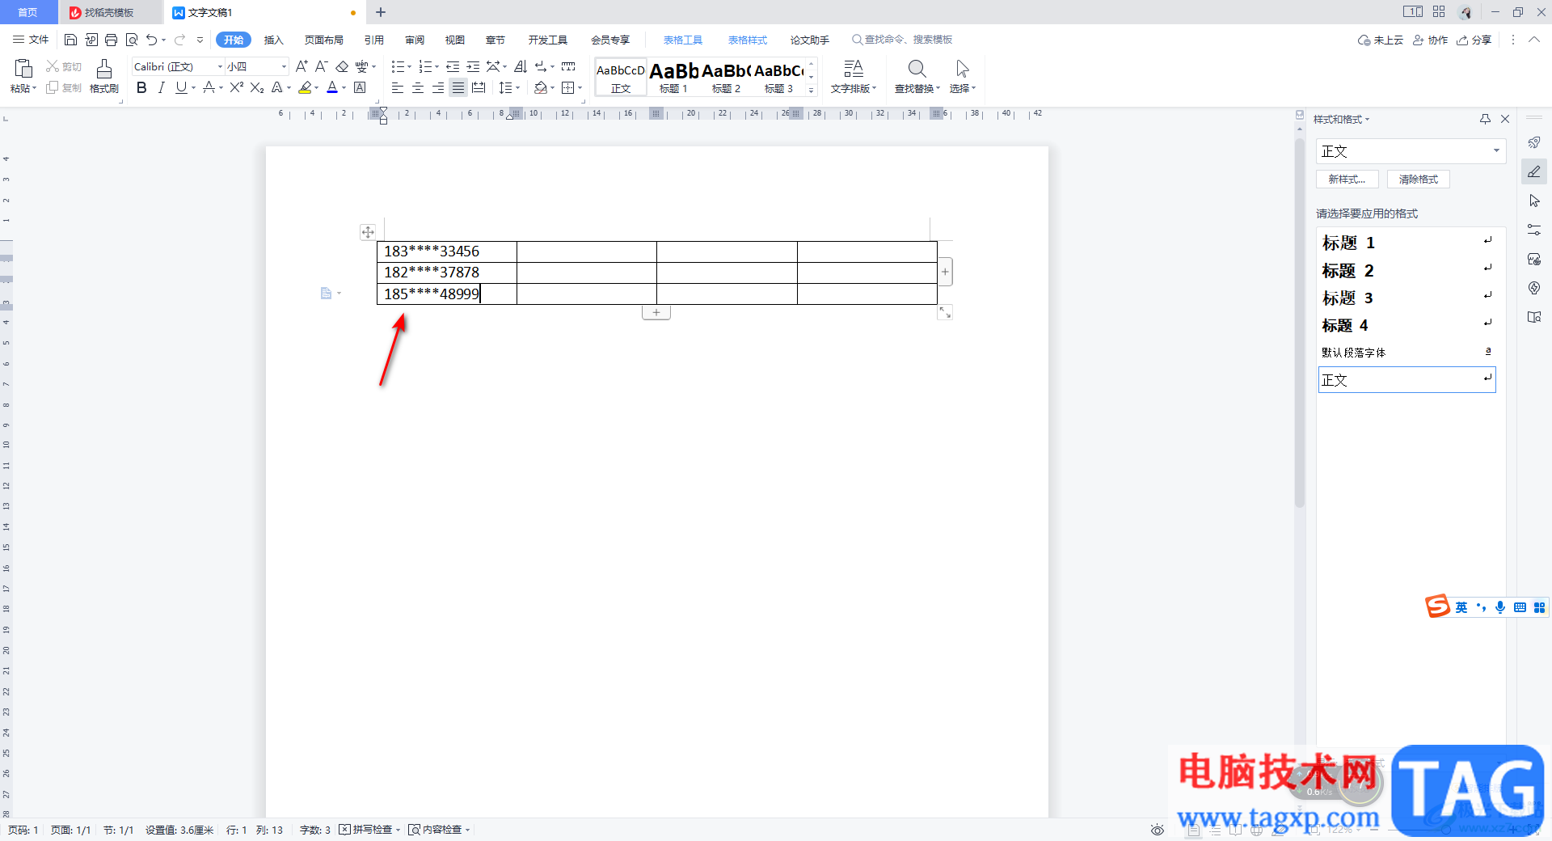This screenshot has height=841, width=1552.
Task: Click the 分享 share button
Action: 1474,40
